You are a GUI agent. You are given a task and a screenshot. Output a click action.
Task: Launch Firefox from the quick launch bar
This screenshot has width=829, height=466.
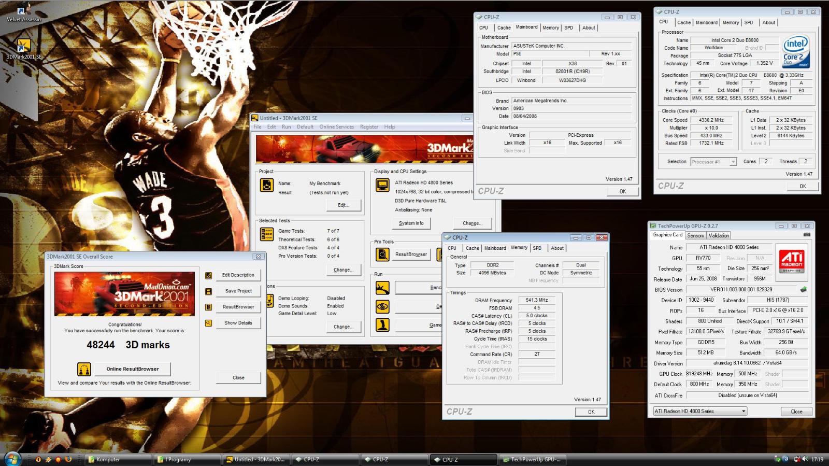click(68, 459)
